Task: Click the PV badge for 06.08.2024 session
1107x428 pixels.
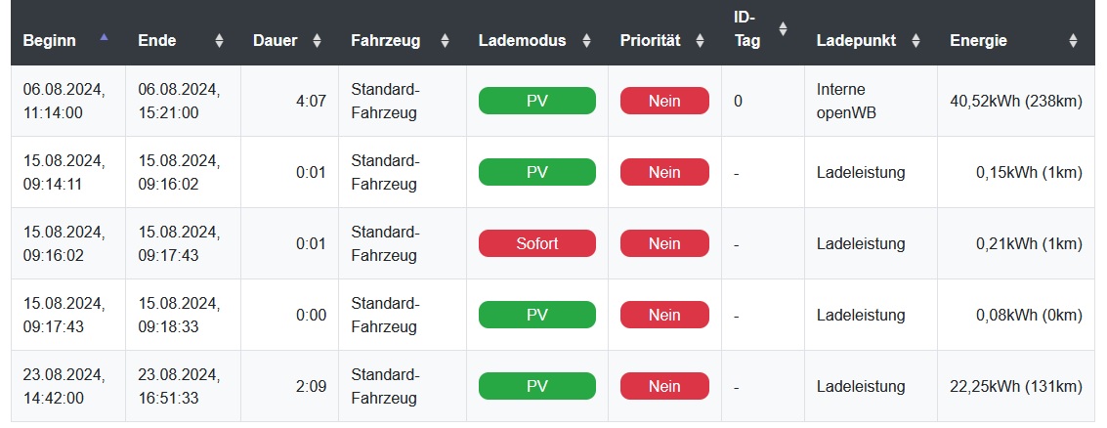Action: coord(536,101)
